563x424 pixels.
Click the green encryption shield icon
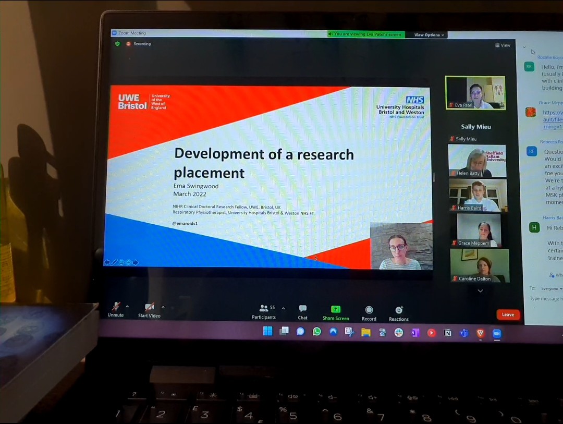pos(117,43)
